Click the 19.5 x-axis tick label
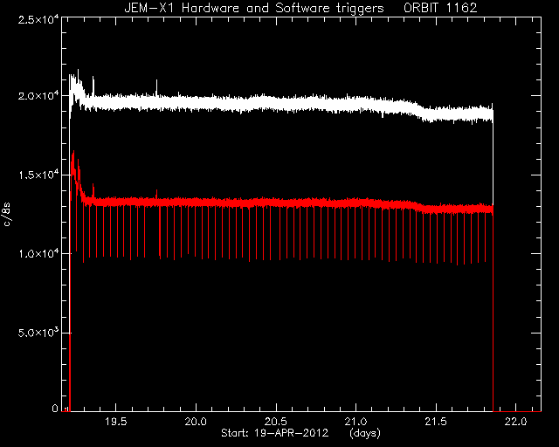 click(x=116, y=422)
